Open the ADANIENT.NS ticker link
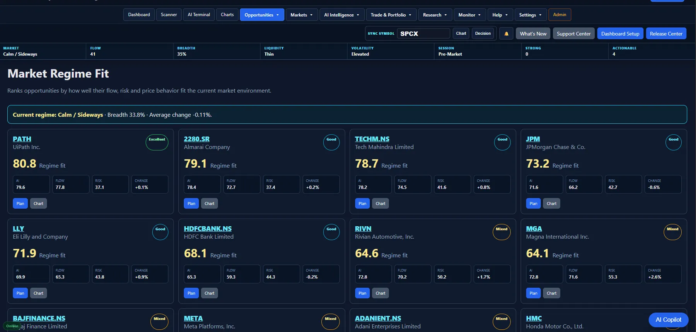696x332 pixels. pos(378,318)
